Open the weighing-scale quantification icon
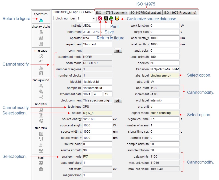 (x=41, y=115)
